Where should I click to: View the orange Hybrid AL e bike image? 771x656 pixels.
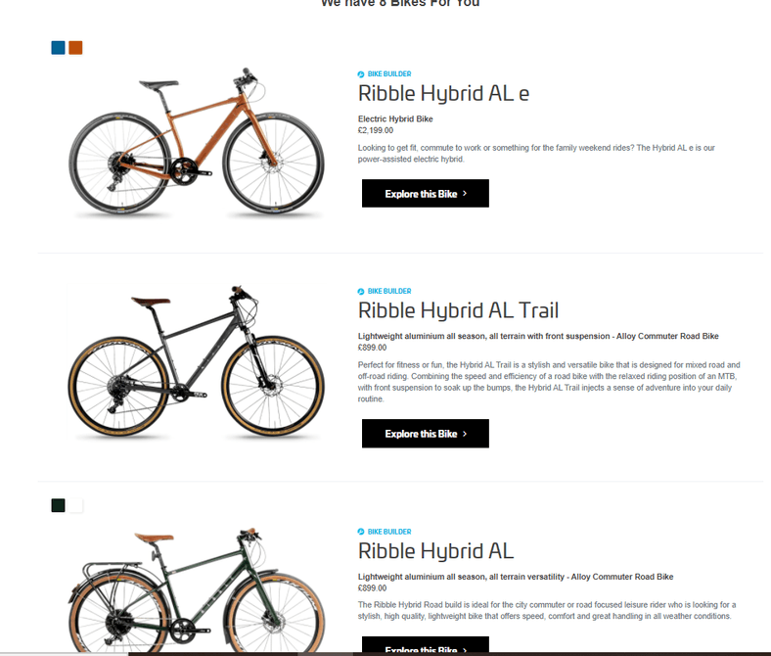coord(197,141)
